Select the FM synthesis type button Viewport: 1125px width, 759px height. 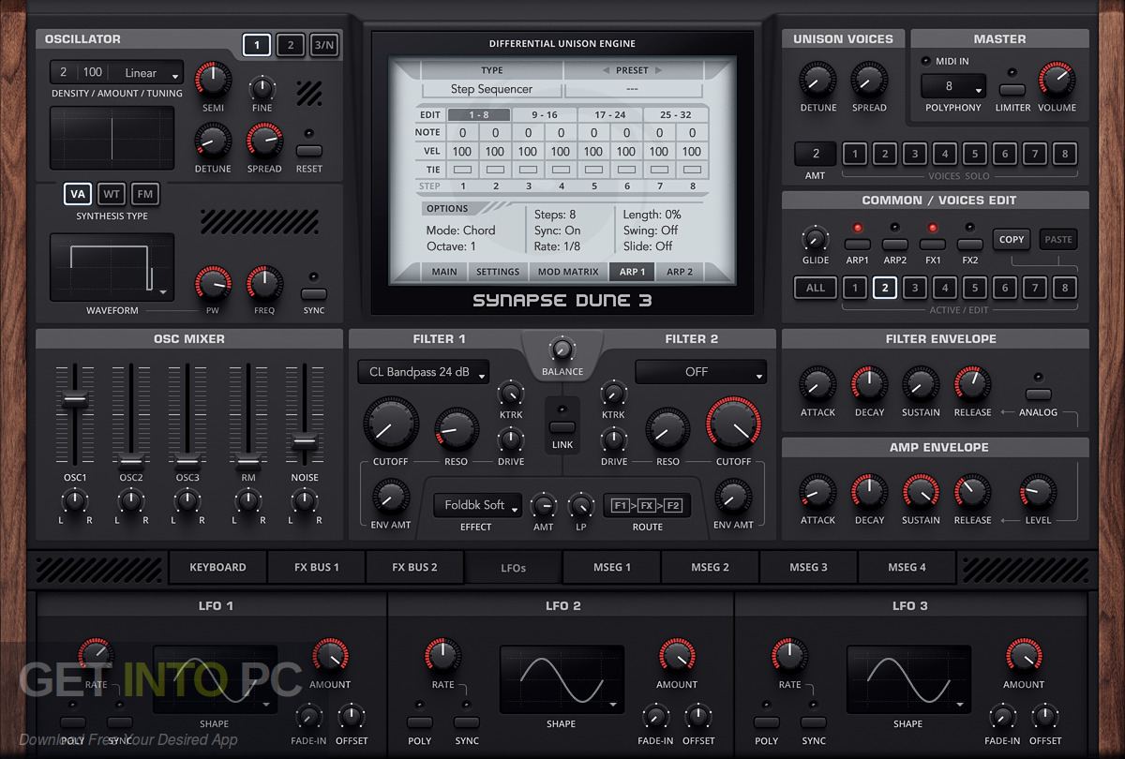click(145, 194)
